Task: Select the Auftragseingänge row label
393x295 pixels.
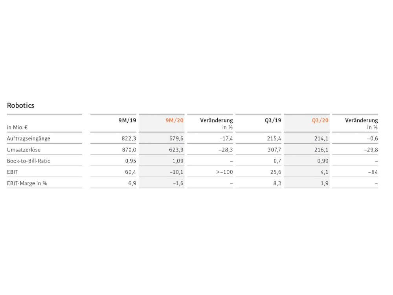Action: [x=29, y=138]
